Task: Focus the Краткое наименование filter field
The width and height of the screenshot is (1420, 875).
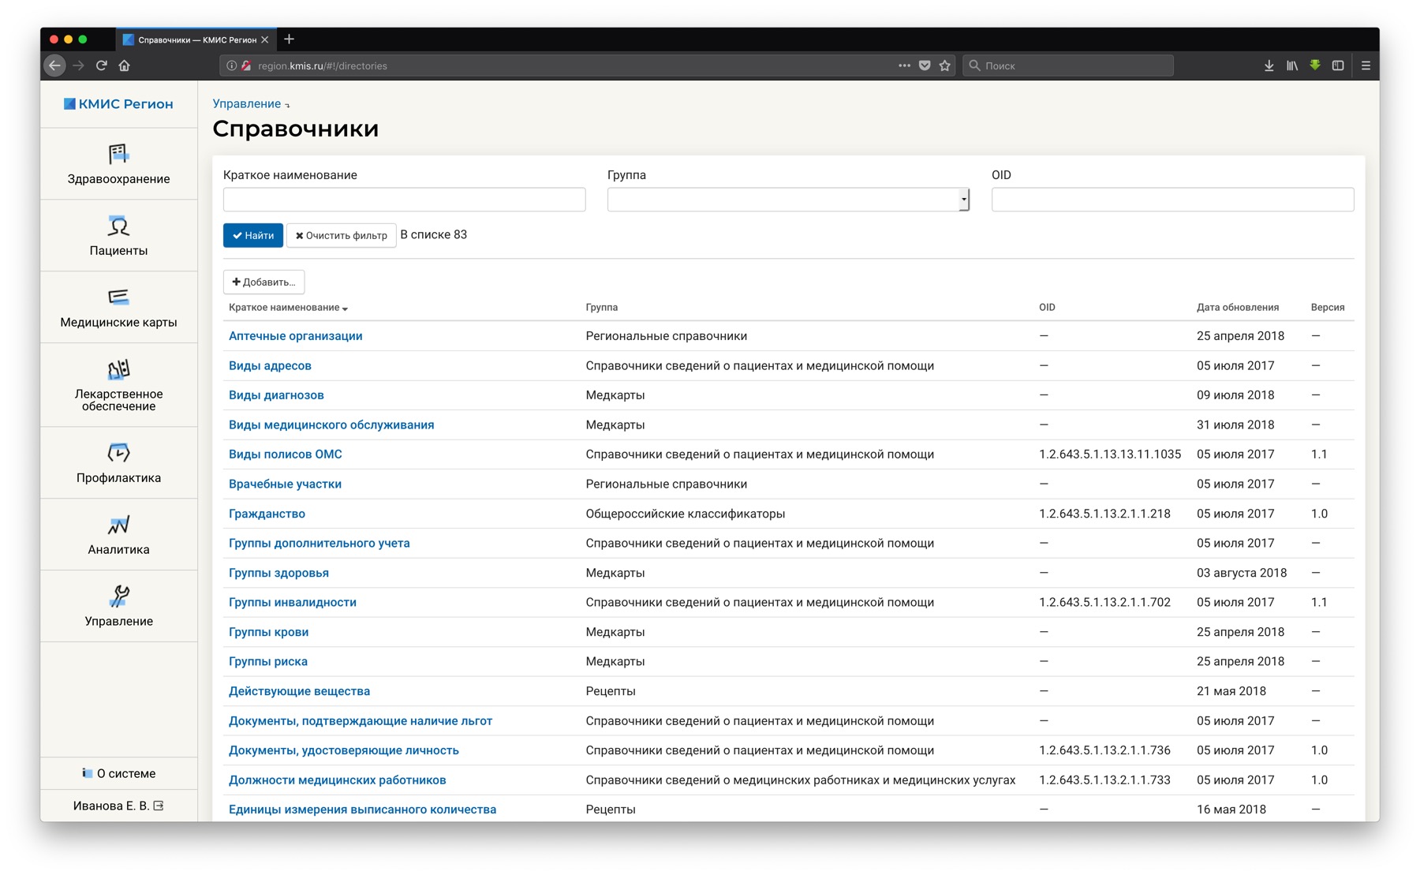Action: tap(404, 200)
